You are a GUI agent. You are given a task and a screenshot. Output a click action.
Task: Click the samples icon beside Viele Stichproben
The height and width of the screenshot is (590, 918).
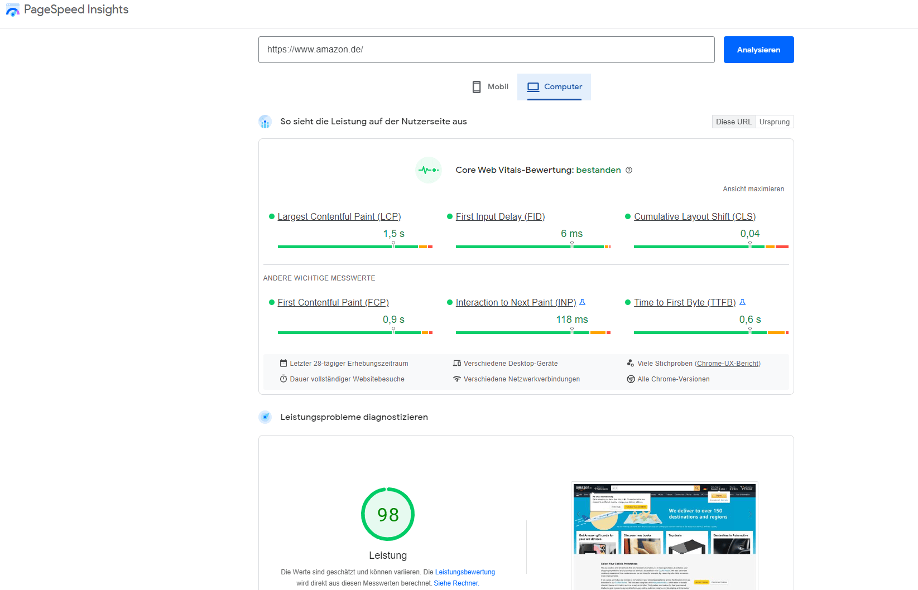click(631, 363)
